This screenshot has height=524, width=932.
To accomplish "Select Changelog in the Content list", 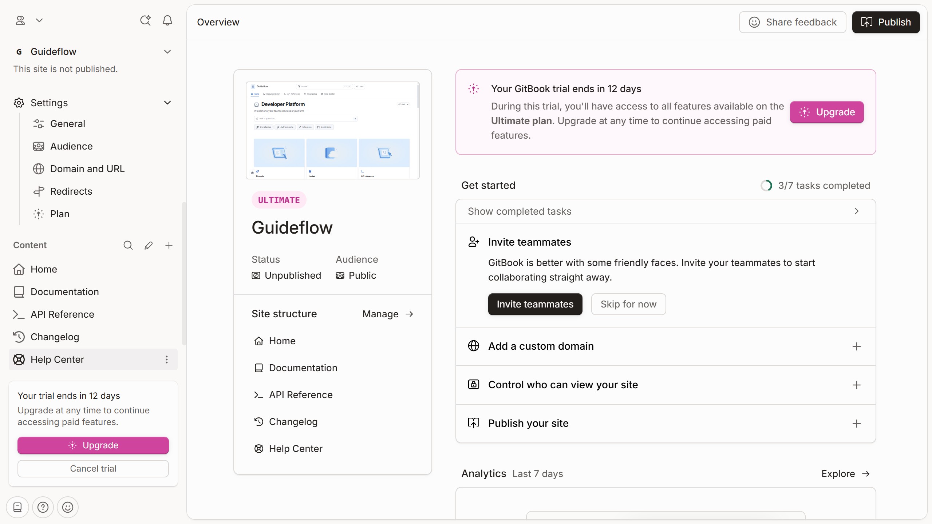I will 93,337.
